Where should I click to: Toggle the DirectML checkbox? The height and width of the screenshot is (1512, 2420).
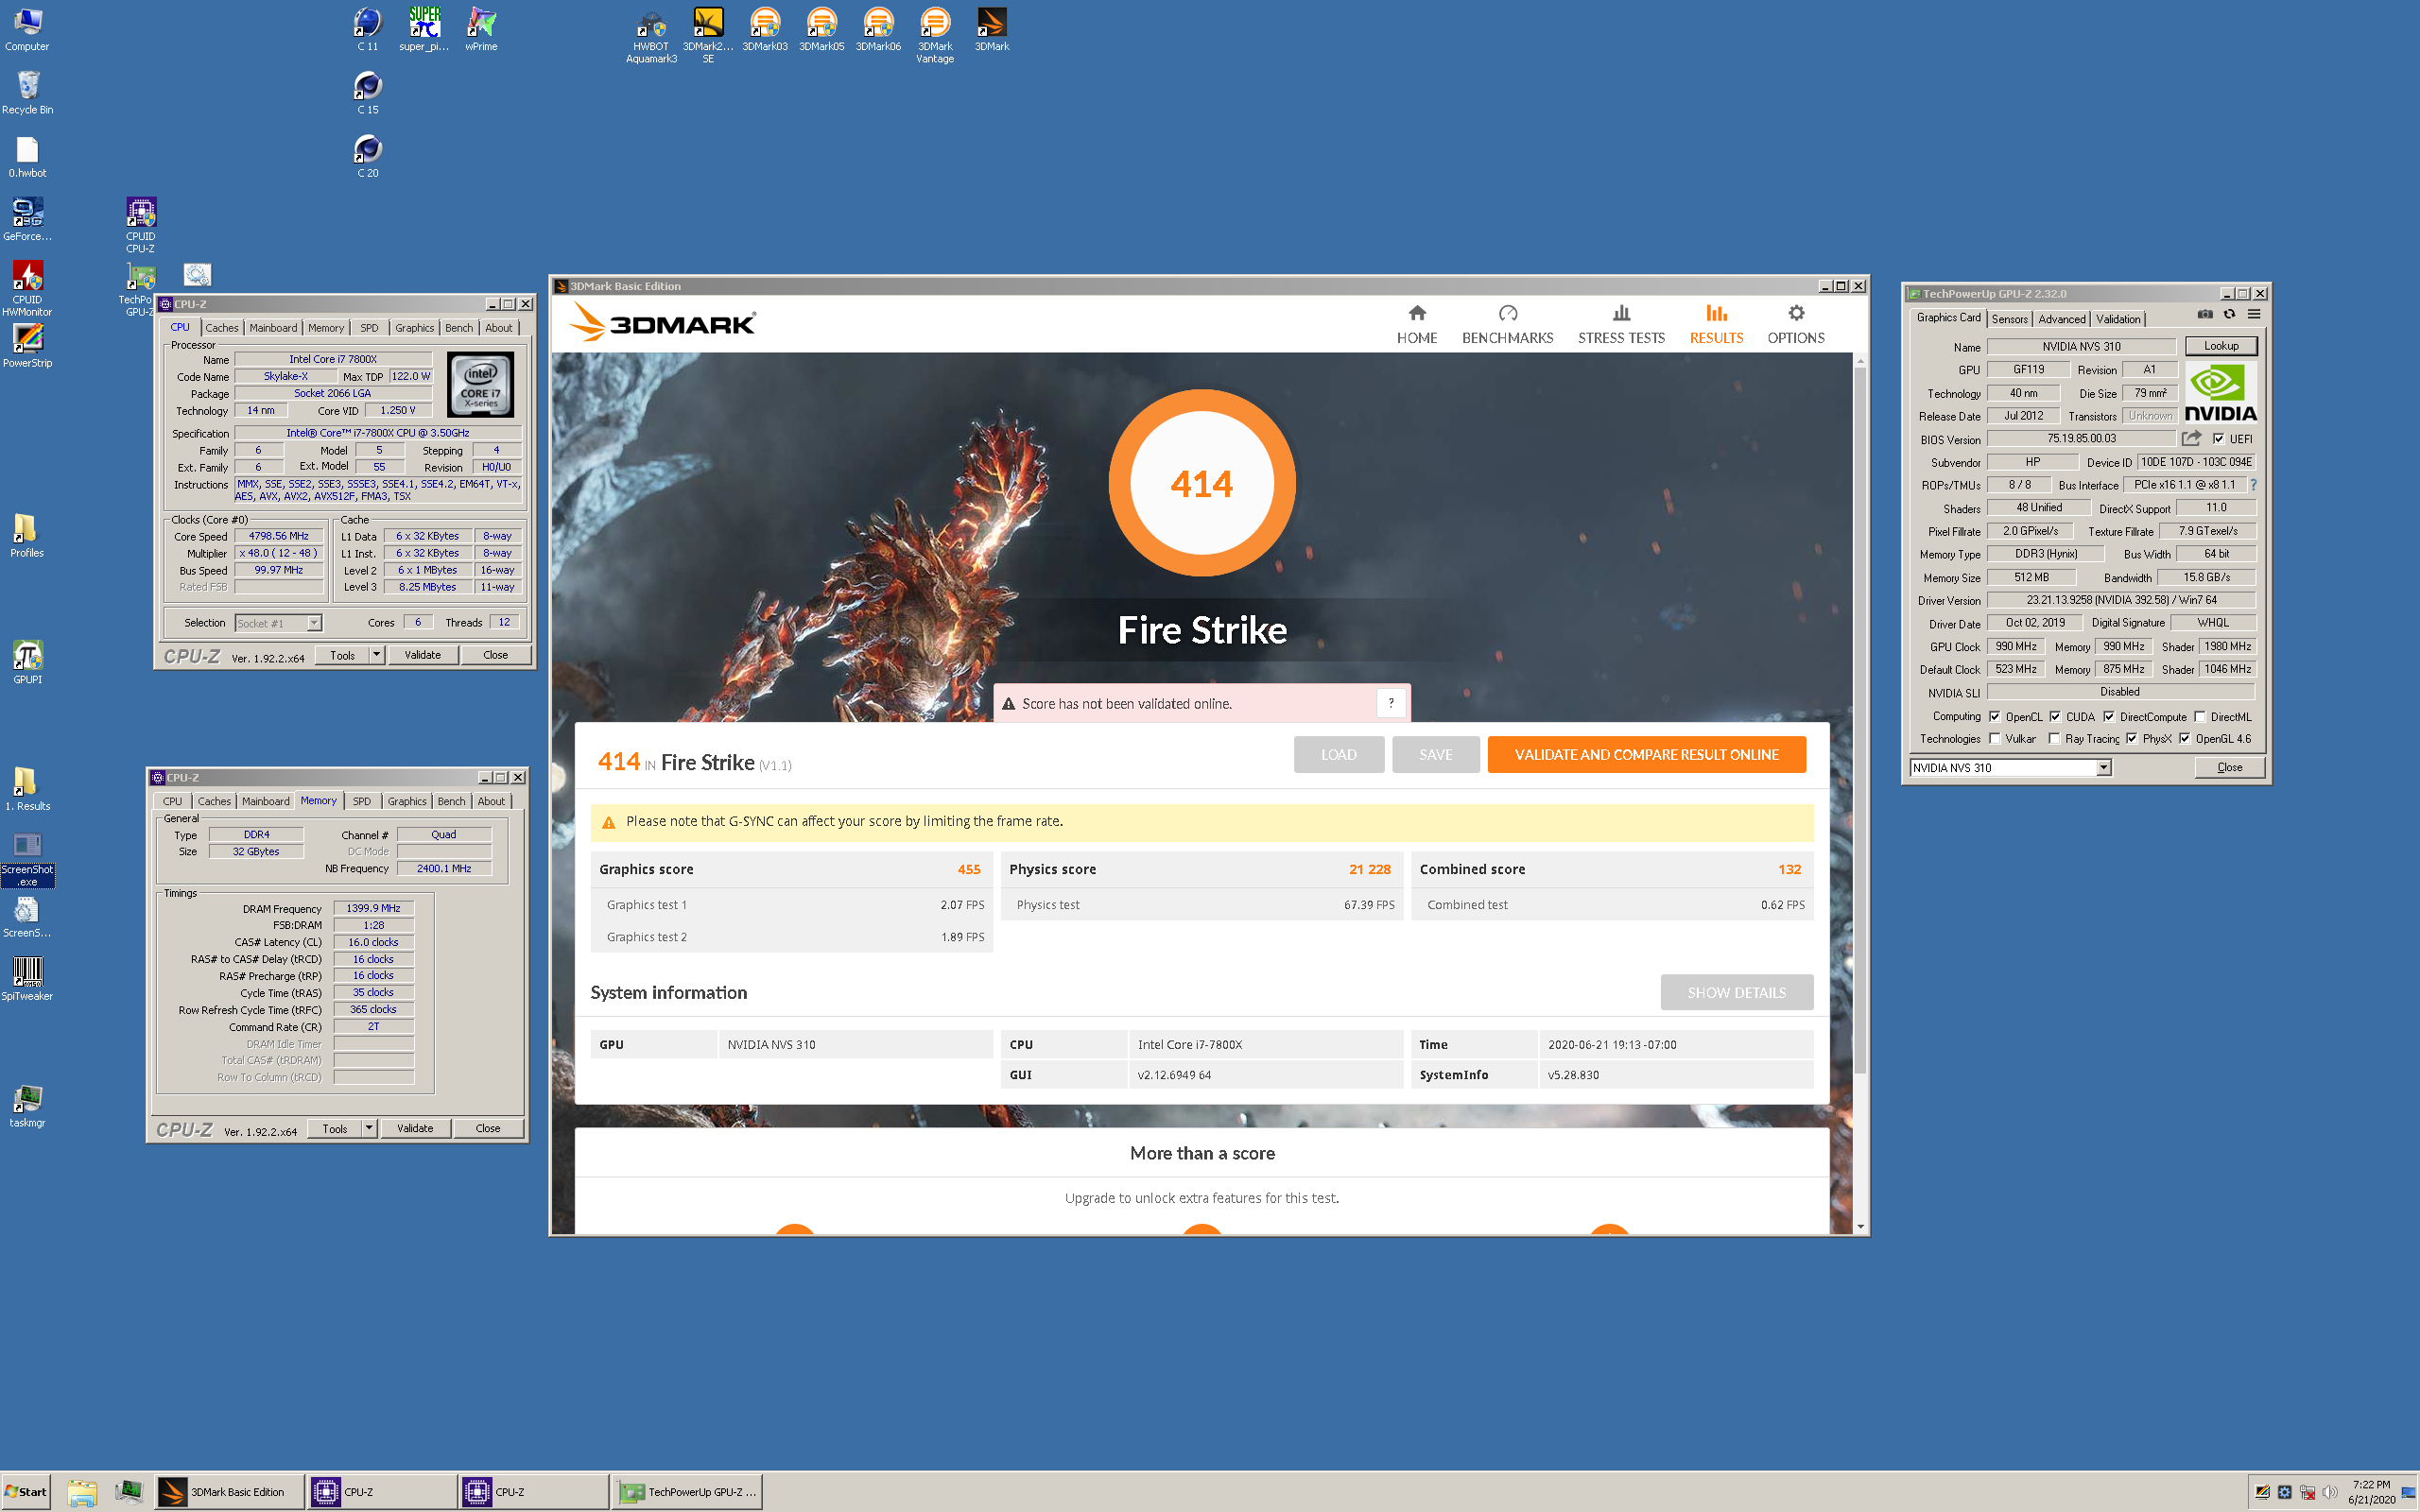click(x=2199, y=716)
